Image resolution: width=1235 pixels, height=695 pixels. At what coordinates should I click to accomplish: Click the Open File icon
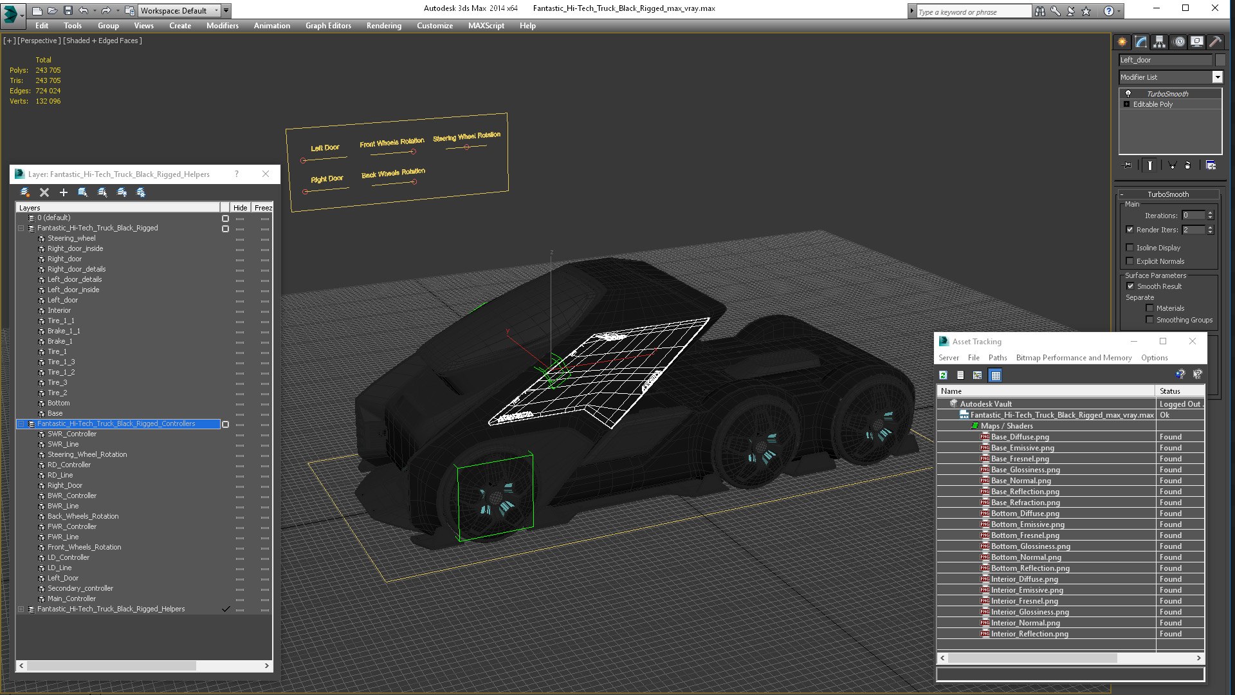coord(52,10)
